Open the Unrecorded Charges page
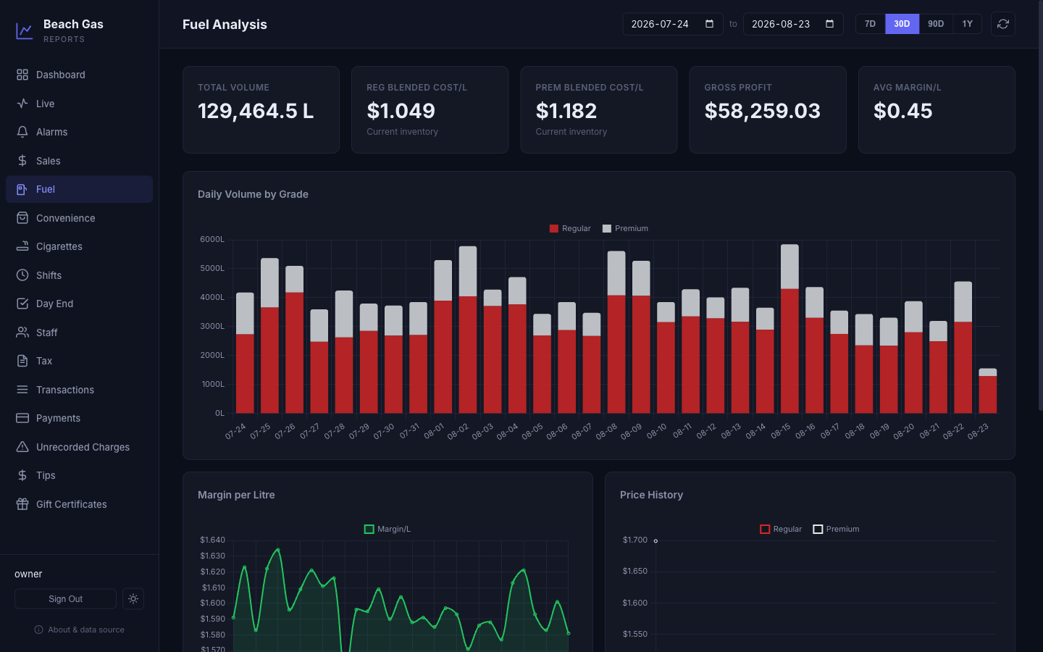This screenshot has height=652, width=1043. 80,447
